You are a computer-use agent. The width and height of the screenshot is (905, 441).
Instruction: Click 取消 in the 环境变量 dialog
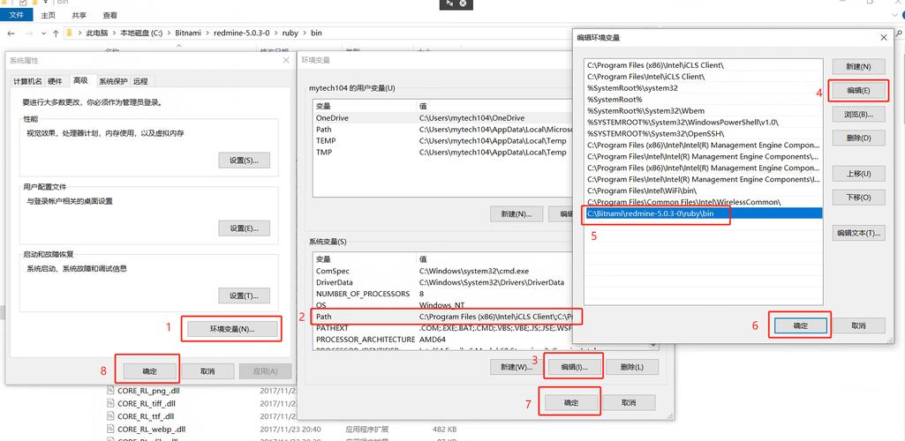pos(629,402)
